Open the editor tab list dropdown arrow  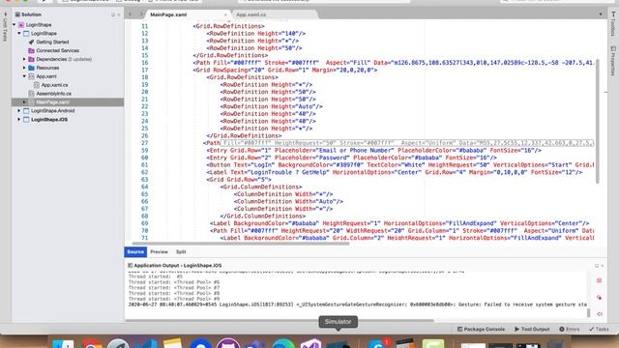point(601,14)
